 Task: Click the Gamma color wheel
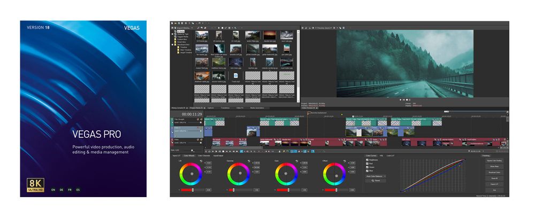239,174
